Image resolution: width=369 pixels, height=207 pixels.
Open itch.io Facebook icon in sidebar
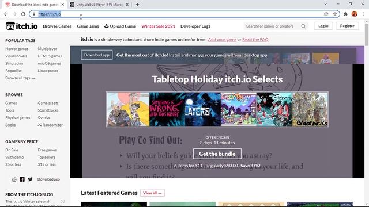22,179
